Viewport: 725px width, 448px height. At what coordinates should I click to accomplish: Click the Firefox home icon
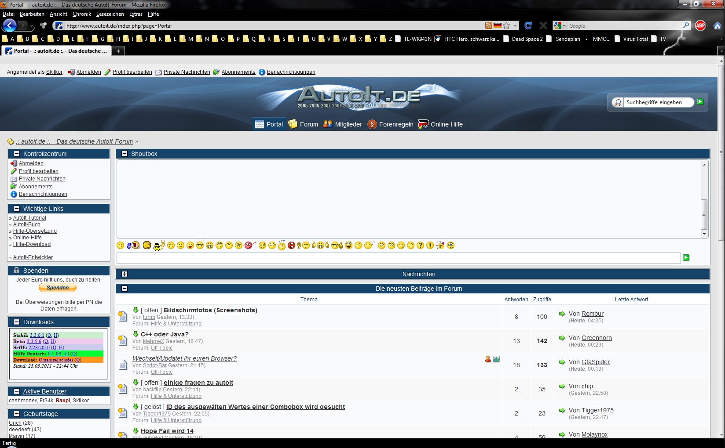coord(717,25)
